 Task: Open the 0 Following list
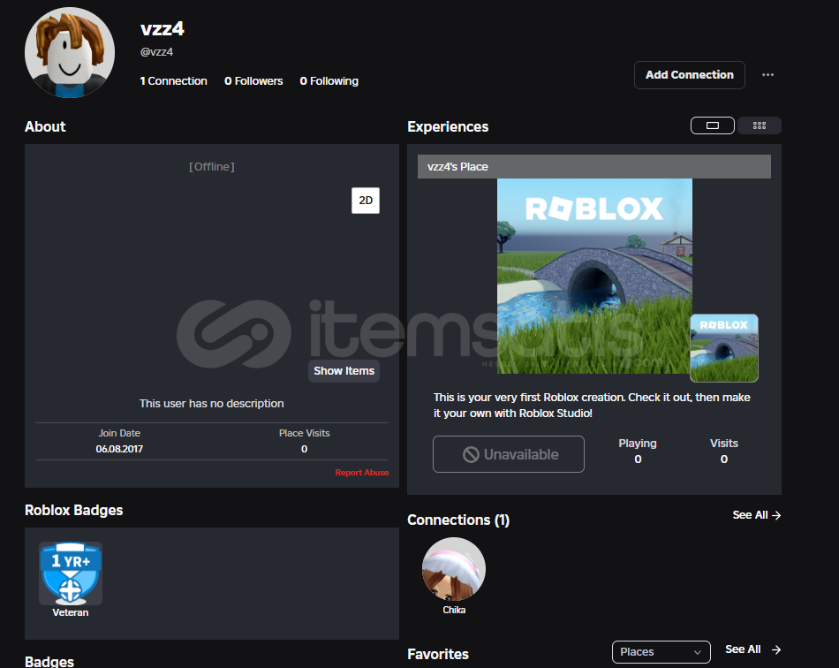click(x=329, y=80)
